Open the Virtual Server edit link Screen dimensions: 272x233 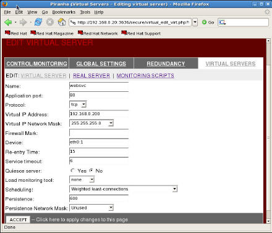(43, 76)
